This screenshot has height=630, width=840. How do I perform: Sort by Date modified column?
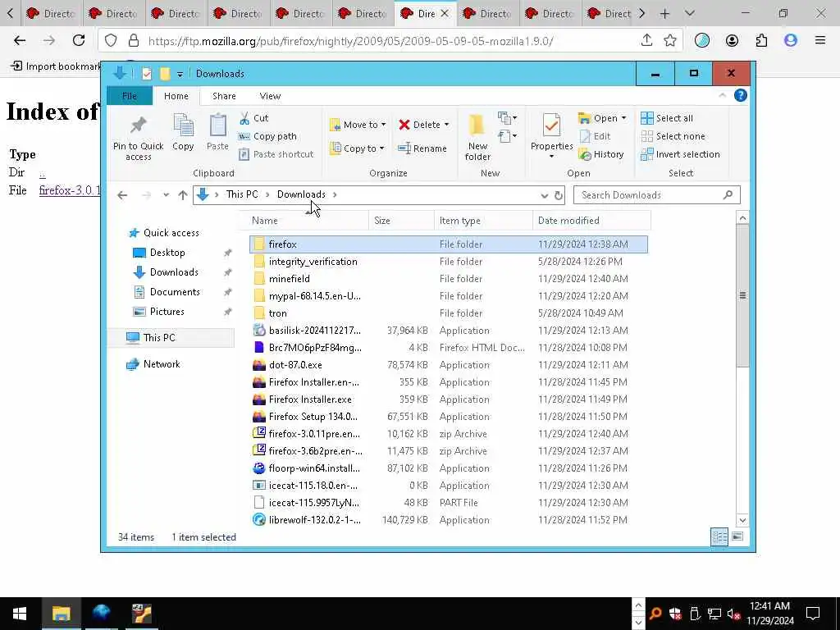591,221
